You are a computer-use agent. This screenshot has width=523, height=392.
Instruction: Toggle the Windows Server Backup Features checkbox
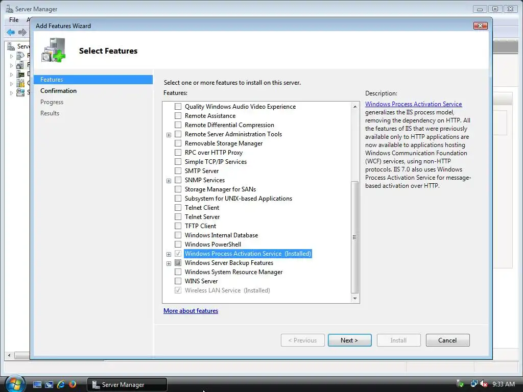point(178,263)
